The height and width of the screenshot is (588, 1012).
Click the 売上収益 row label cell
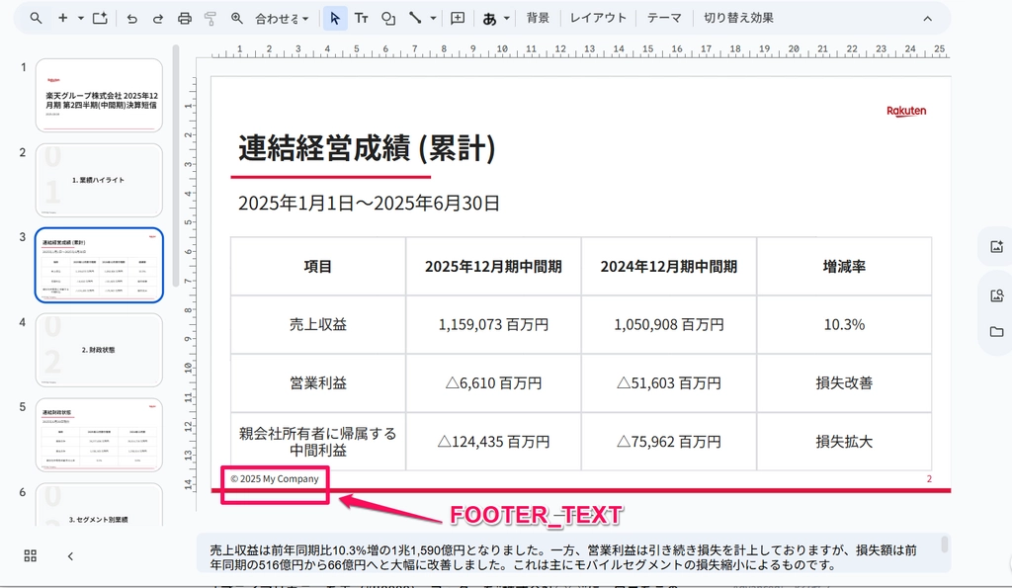tap(318, 325)
